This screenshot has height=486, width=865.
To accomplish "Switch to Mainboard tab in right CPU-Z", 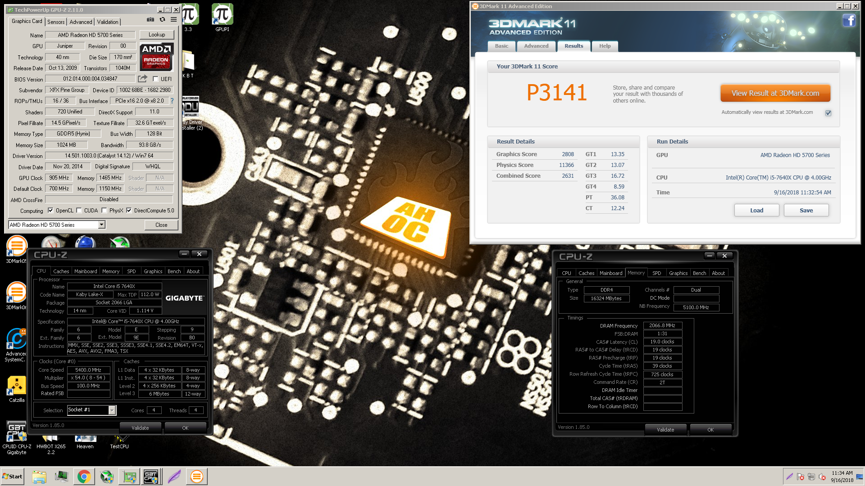I will click(x=610, y=273).
